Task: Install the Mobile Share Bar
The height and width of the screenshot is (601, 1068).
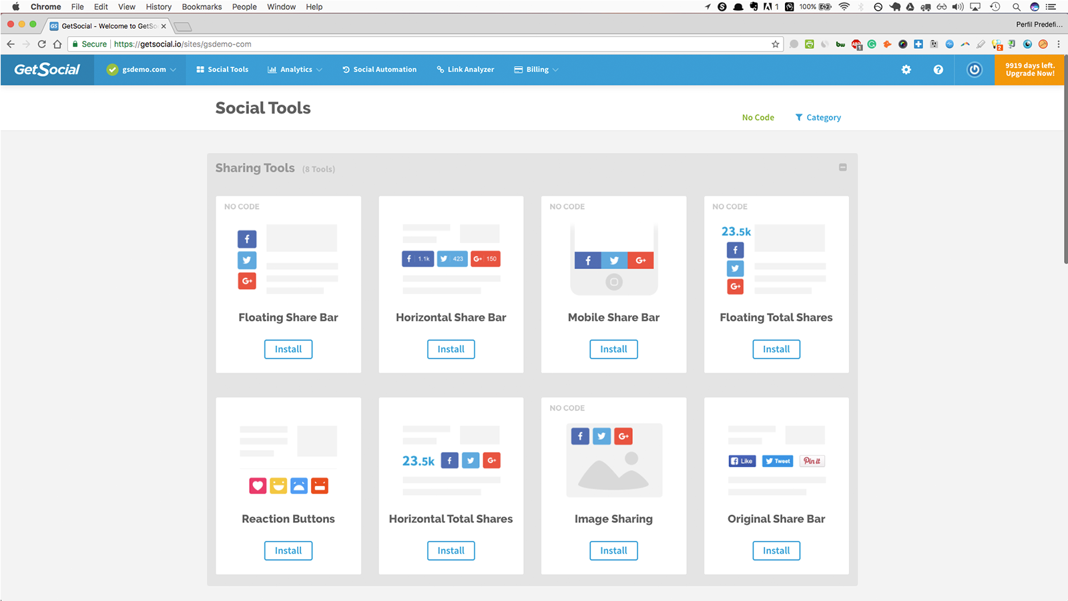Action: [x=613, y=349]
